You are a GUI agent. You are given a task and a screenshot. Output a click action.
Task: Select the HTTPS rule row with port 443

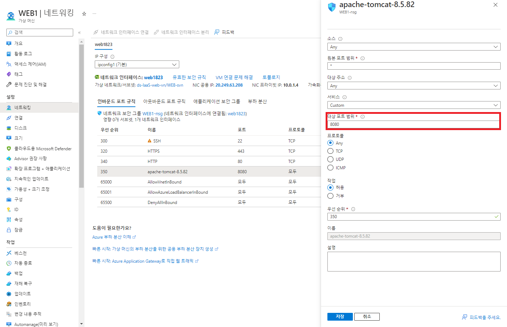[209, 151]
